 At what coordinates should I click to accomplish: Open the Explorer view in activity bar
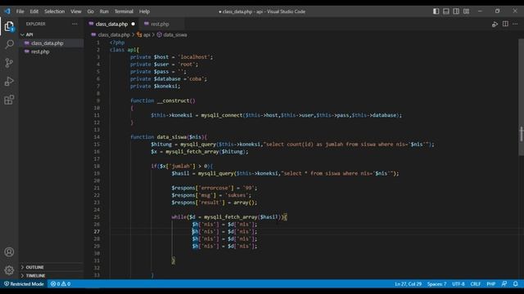click(x=9, y=26)
